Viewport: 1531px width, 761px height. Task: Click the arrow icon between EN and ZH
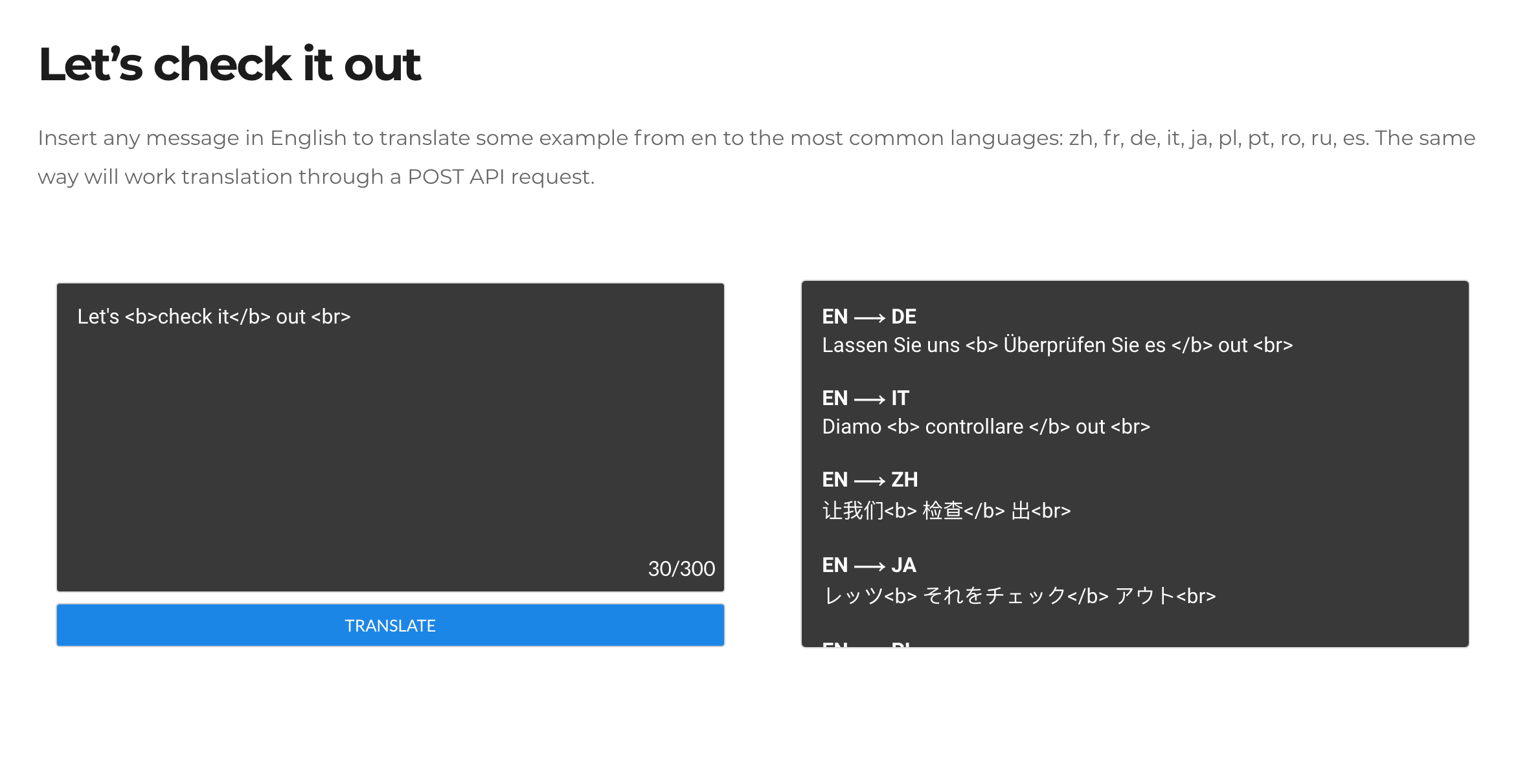(869, 481)
